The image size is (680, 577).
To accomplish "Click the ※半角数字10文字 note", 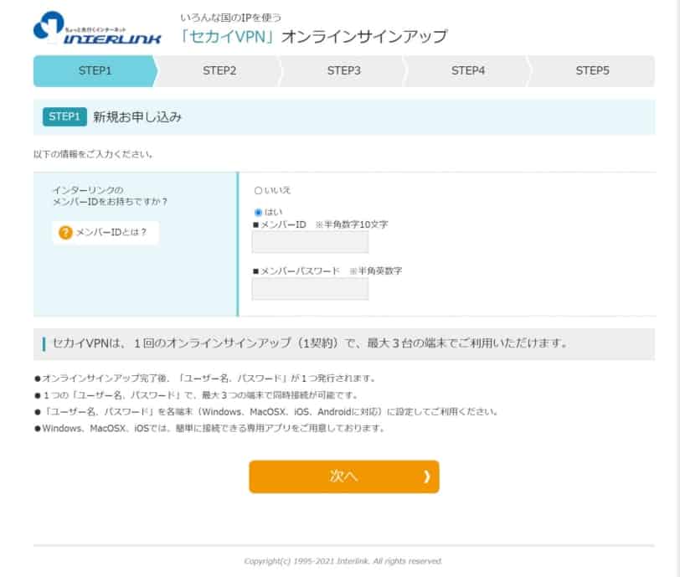I will coord(351,224).
